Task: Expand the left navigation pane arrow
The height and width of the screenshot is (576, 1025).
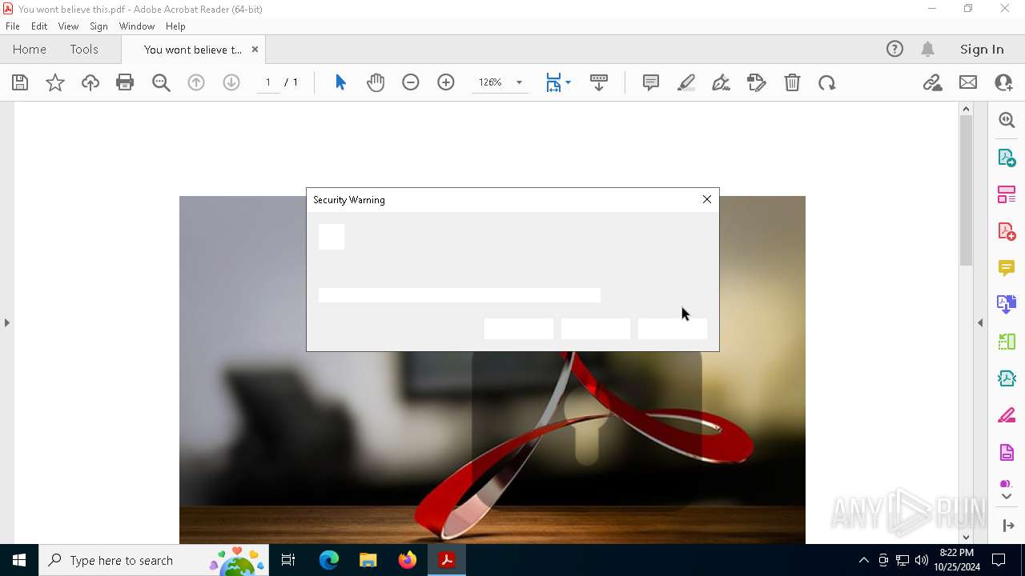Action: point(6,322)
